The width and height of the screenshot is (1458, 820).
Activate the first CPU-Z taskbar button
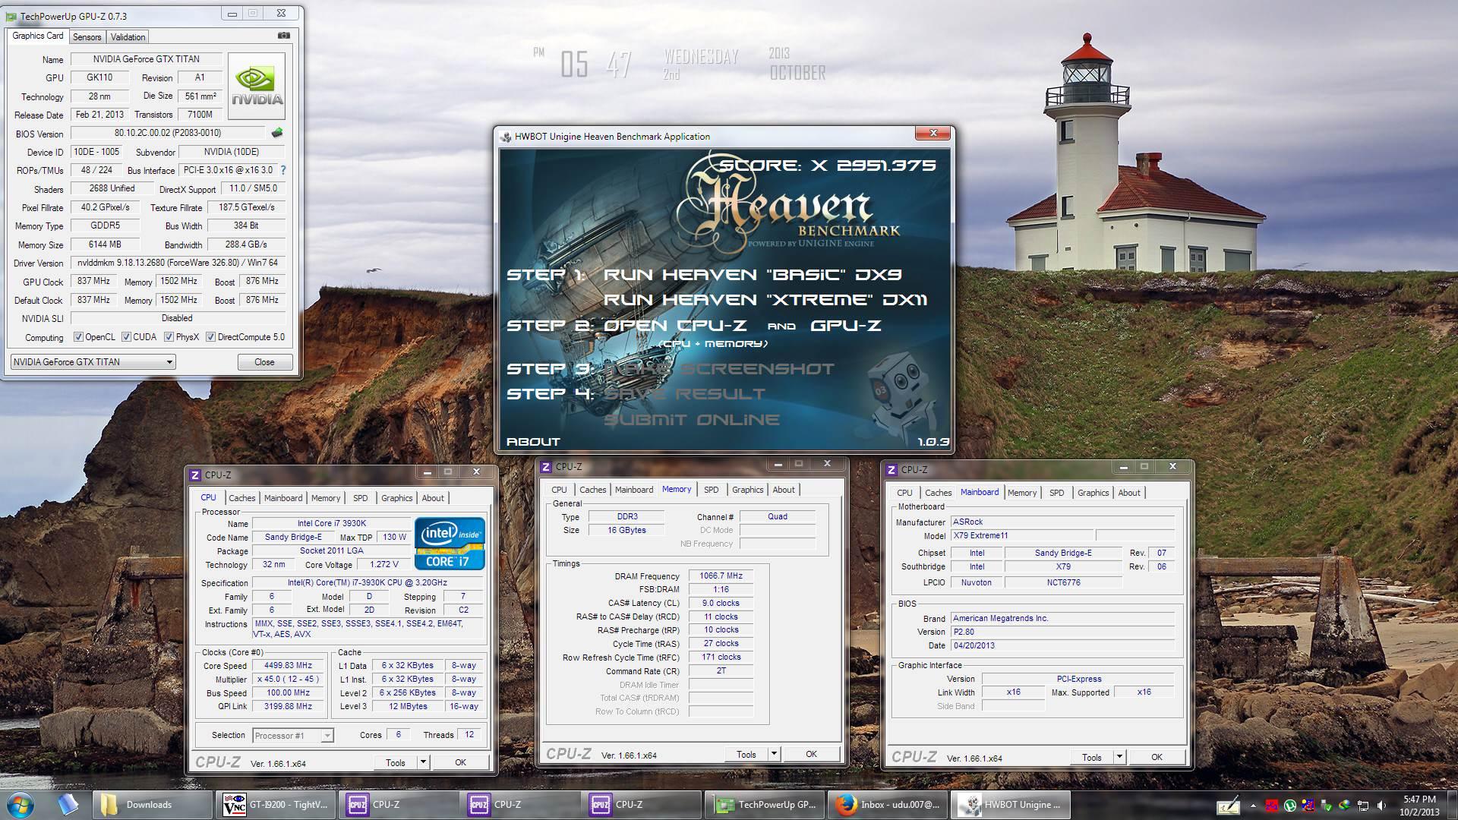[398, 805]
